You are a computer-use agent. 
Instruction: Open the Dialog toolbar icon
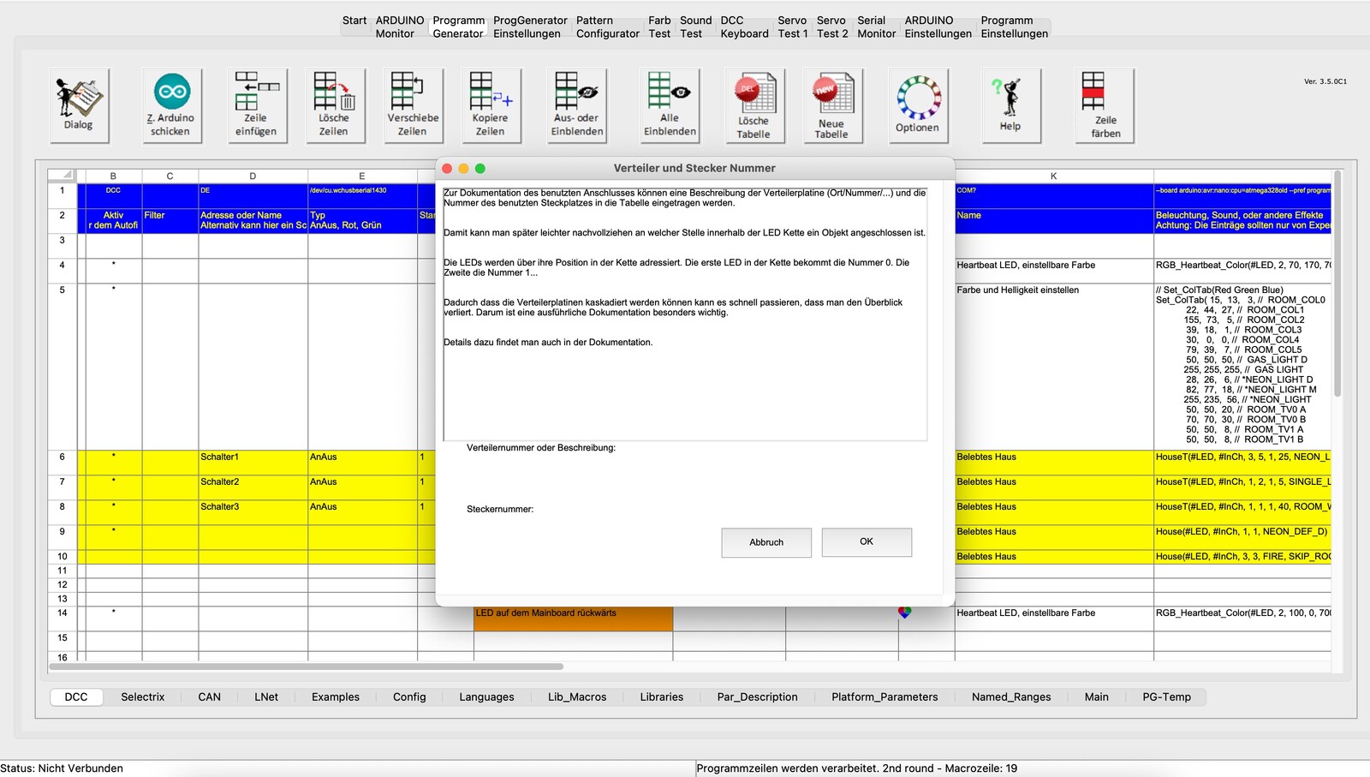(79, 105)
